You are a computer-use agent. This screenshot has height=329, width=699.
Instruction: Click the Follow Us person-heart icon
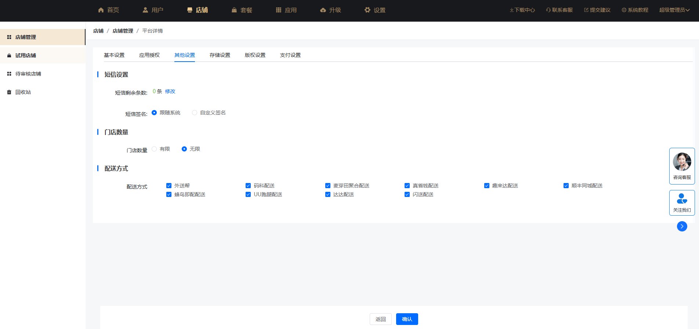point(682,199)
